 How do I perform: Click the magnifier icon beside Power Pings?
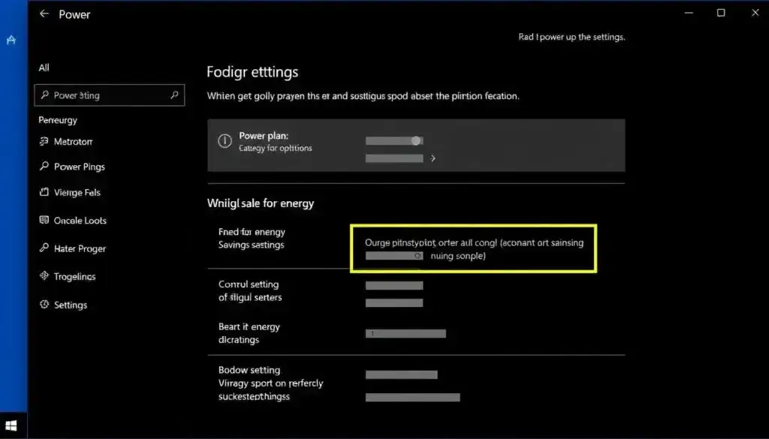pyautogui.click(x=43, y=167)
